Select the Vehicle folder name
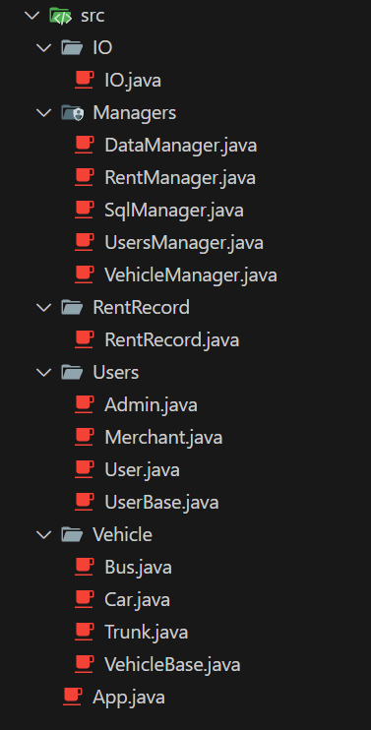This screenshot has height=730, width=371. [122, 534]
